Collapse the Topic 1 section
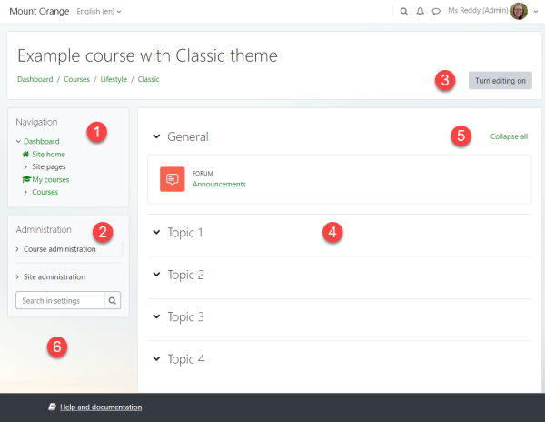 [156, 233]
